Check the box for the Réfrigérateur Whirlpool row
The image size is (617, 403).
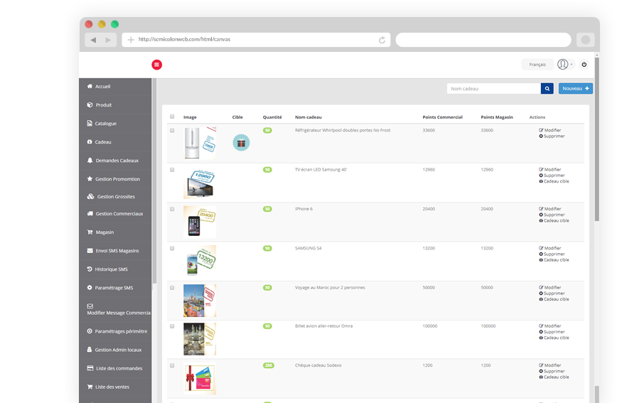point(172,130)
